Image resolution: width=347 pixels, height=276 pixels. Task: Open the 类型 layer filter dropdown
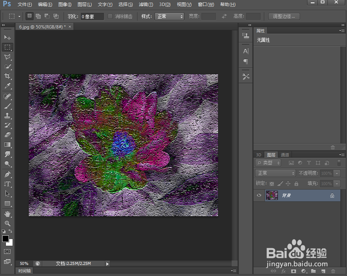point(268,163)
